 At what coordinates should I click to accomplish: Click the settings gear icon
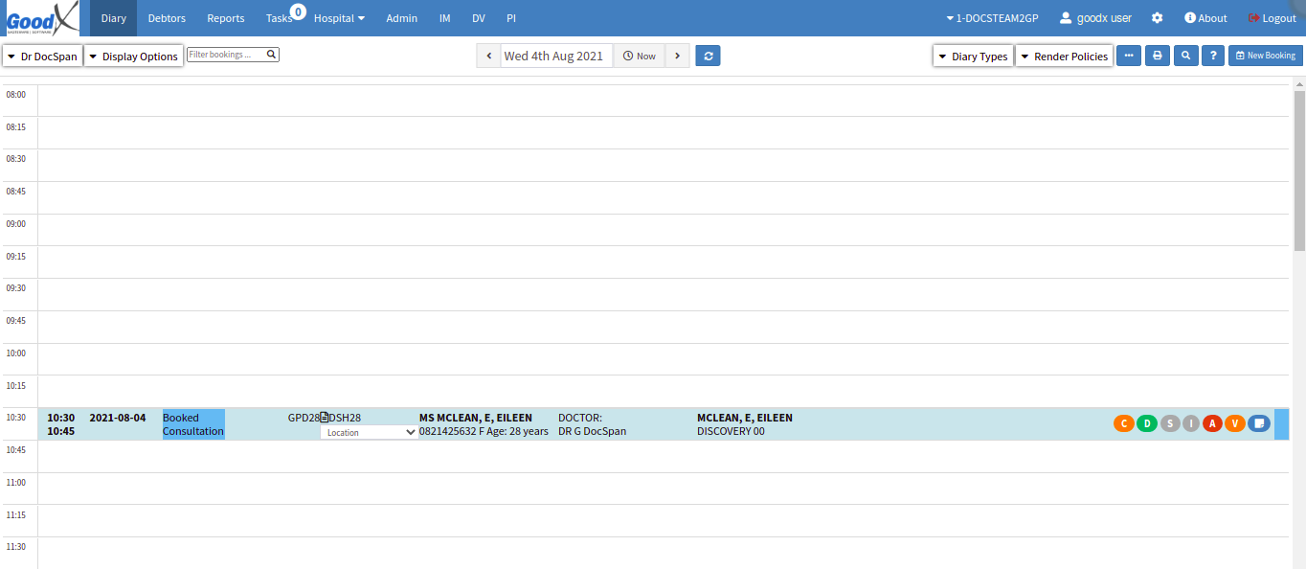click(1158, 18)
